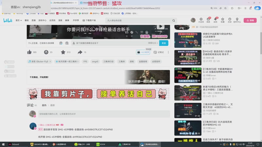Open 直播 in the top nav

(x=34, y=20)
